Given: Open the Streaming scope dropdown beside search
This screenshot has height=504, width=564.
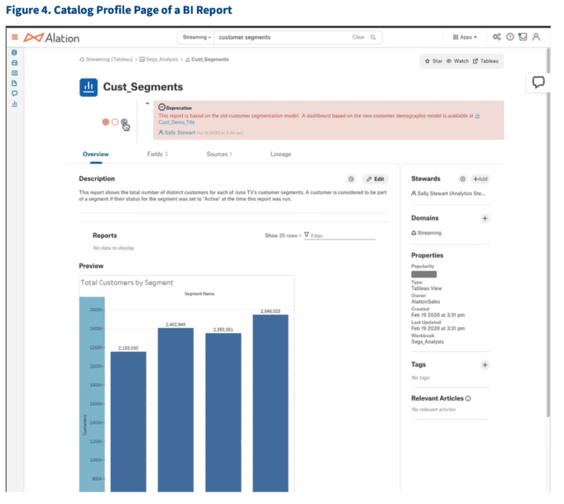Looking at the screenshot, I should coord(197,36).
